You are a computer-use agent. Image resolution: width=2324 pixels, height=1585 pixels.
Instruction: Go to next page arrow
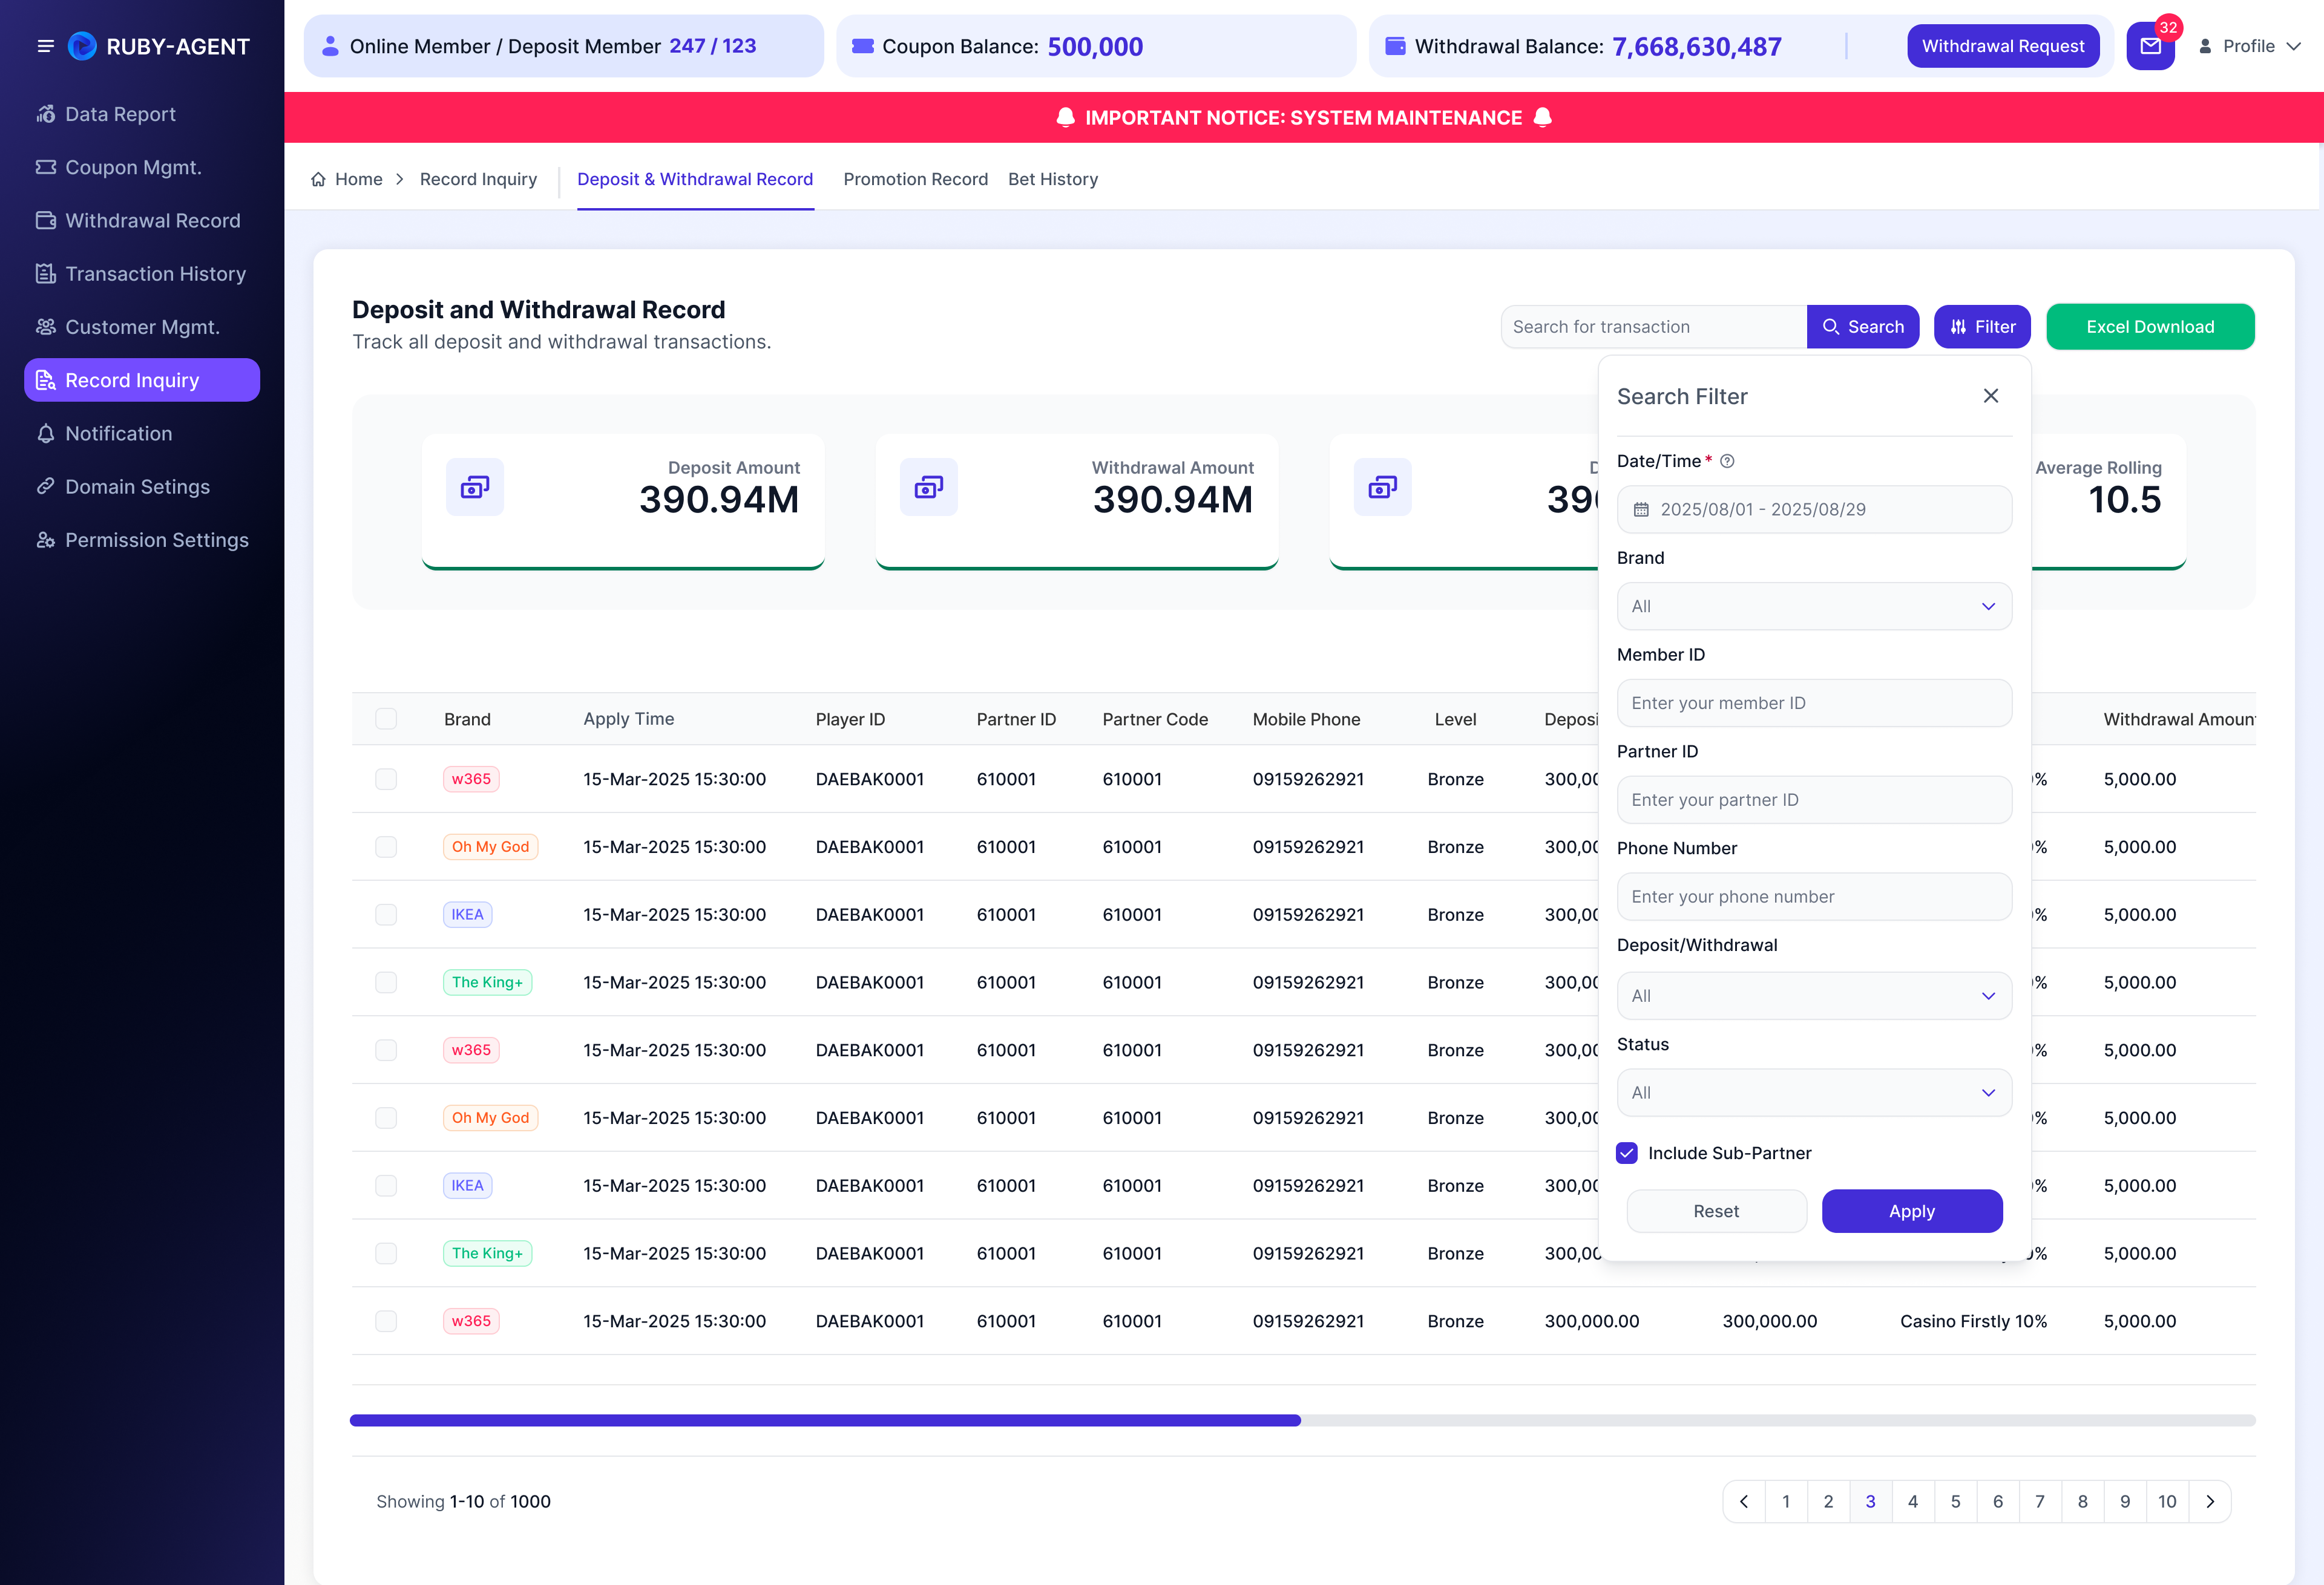(2210, 1501)
